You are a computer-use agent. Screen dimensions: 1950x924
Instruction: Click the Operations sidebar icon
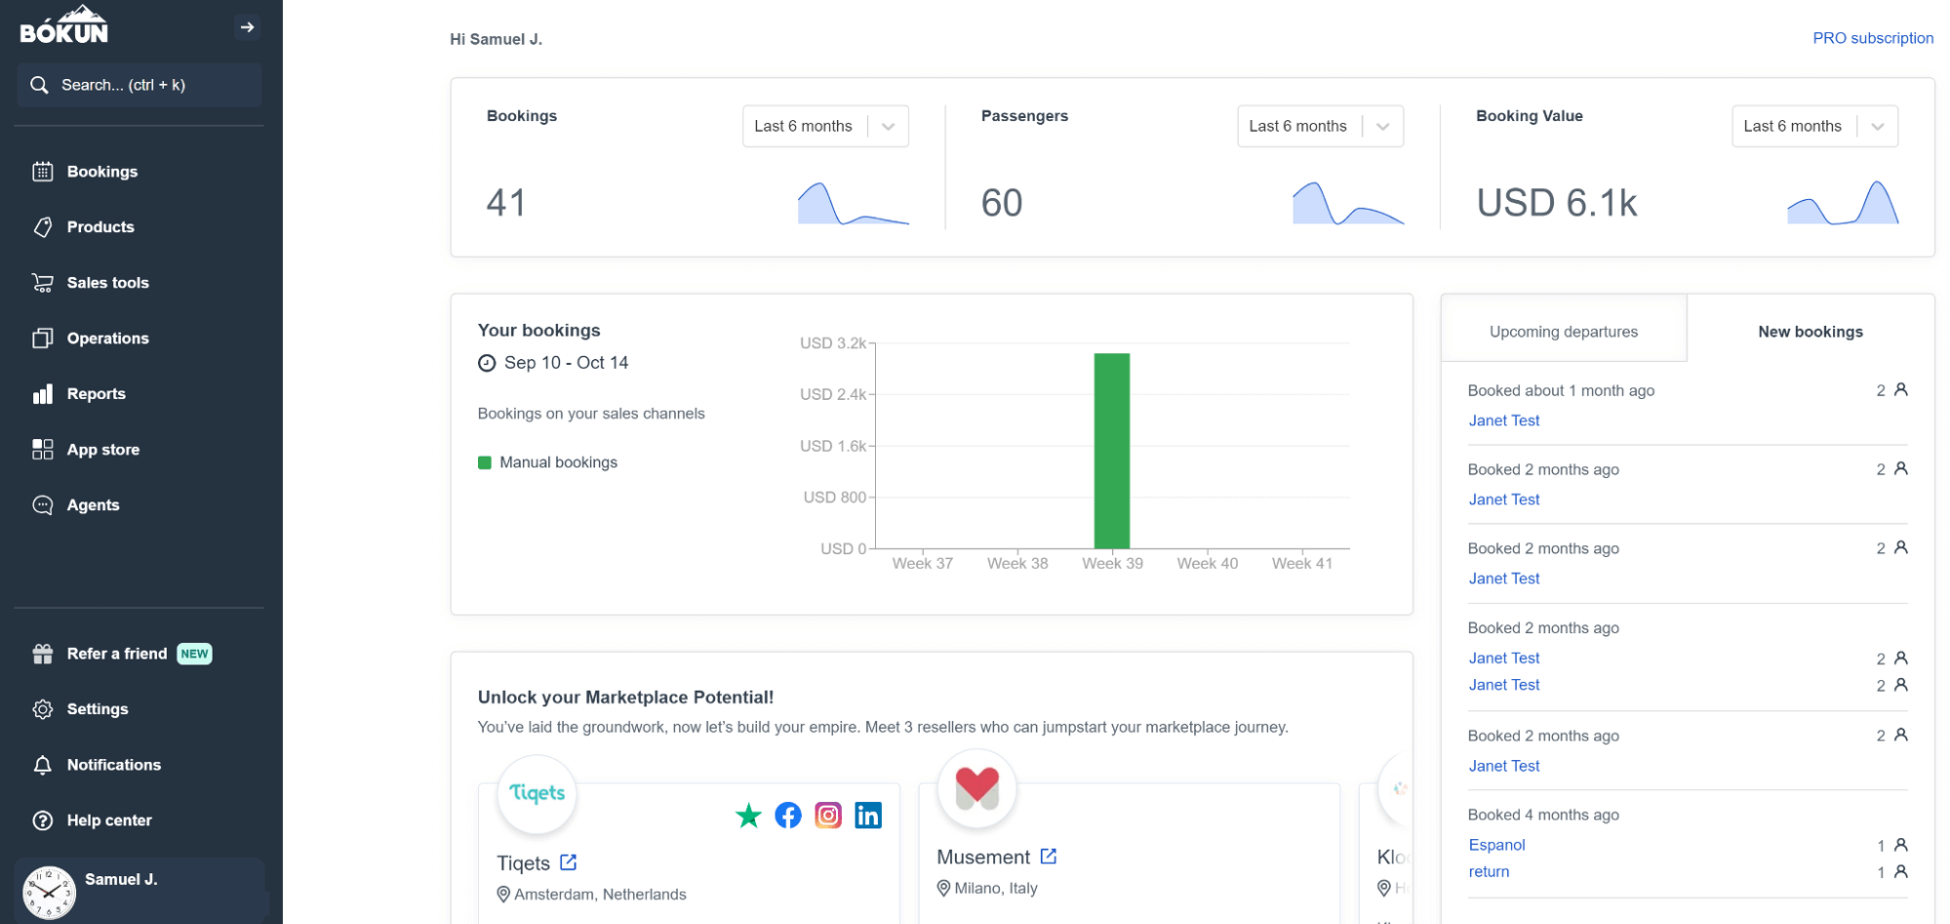(x=43, y=338)
